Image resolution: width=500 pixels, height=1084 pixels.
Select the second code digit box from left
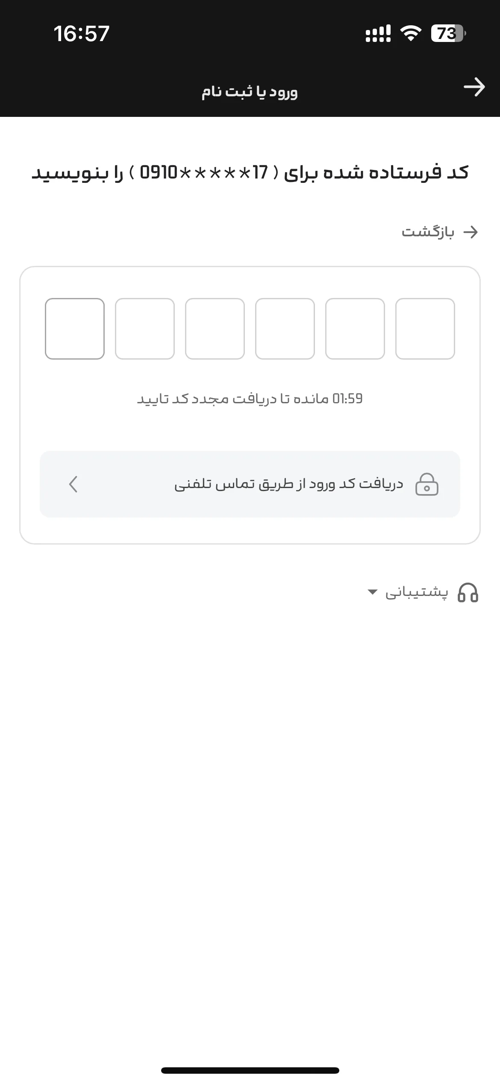pos(145,329)
